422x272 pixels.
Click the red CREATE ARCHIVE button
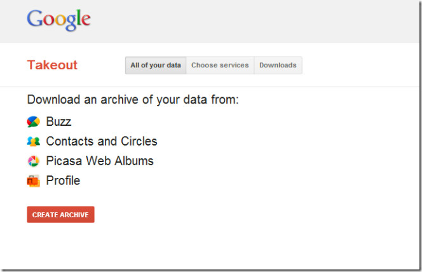click(x=60, y=214)
